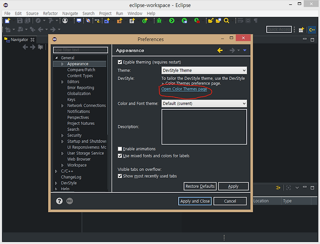The height and width of the screenshot is (244, 320).
Task: Expand the Security tree node
Action: click(x=63, y=136)
